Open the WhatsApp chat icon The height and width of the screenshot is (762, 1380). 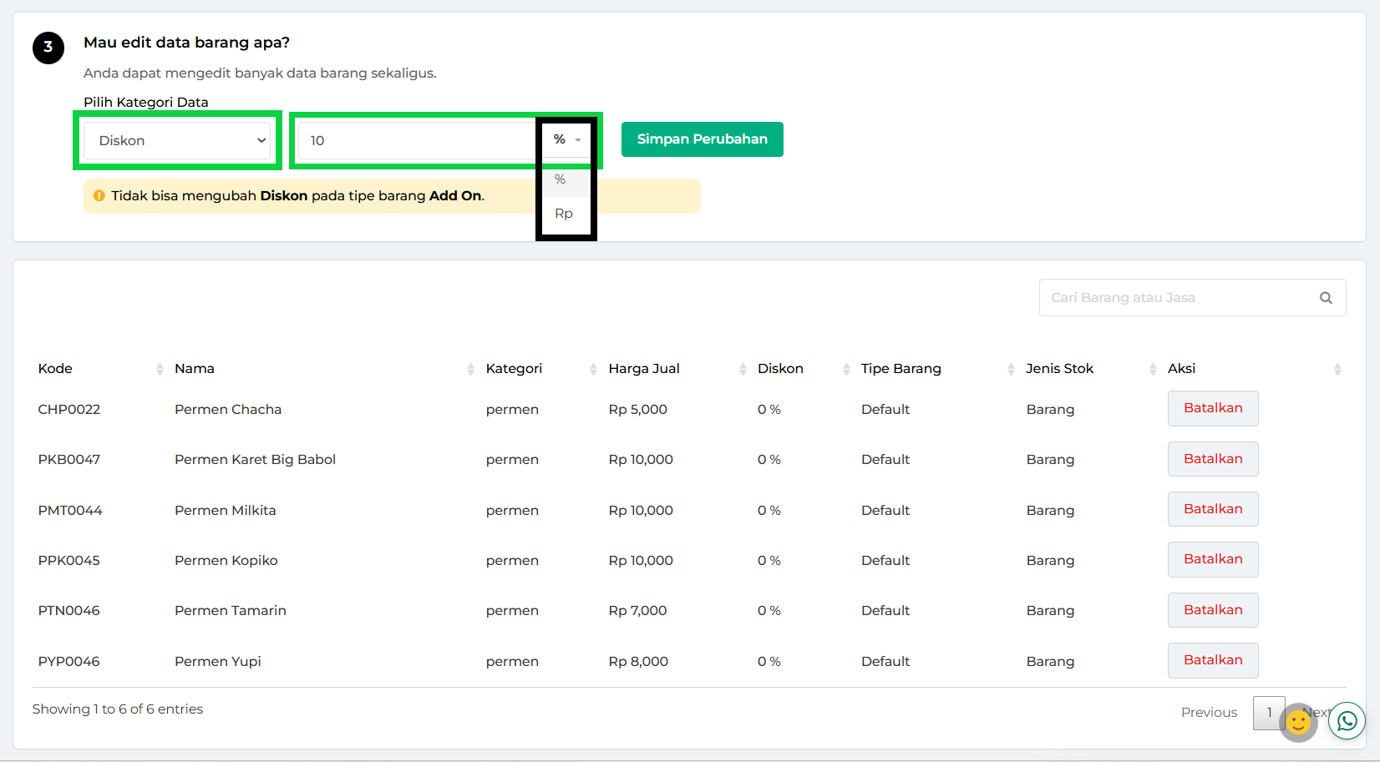(x=1347, y=721)
